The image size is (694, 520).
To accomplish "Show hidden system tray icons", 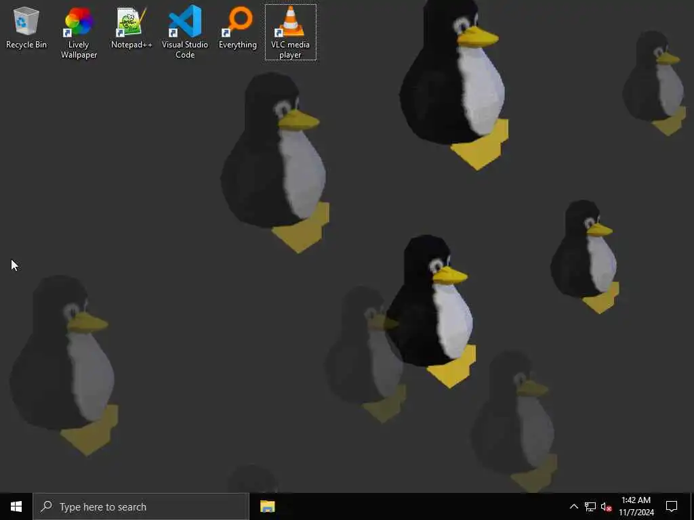I will coord(573,506).
